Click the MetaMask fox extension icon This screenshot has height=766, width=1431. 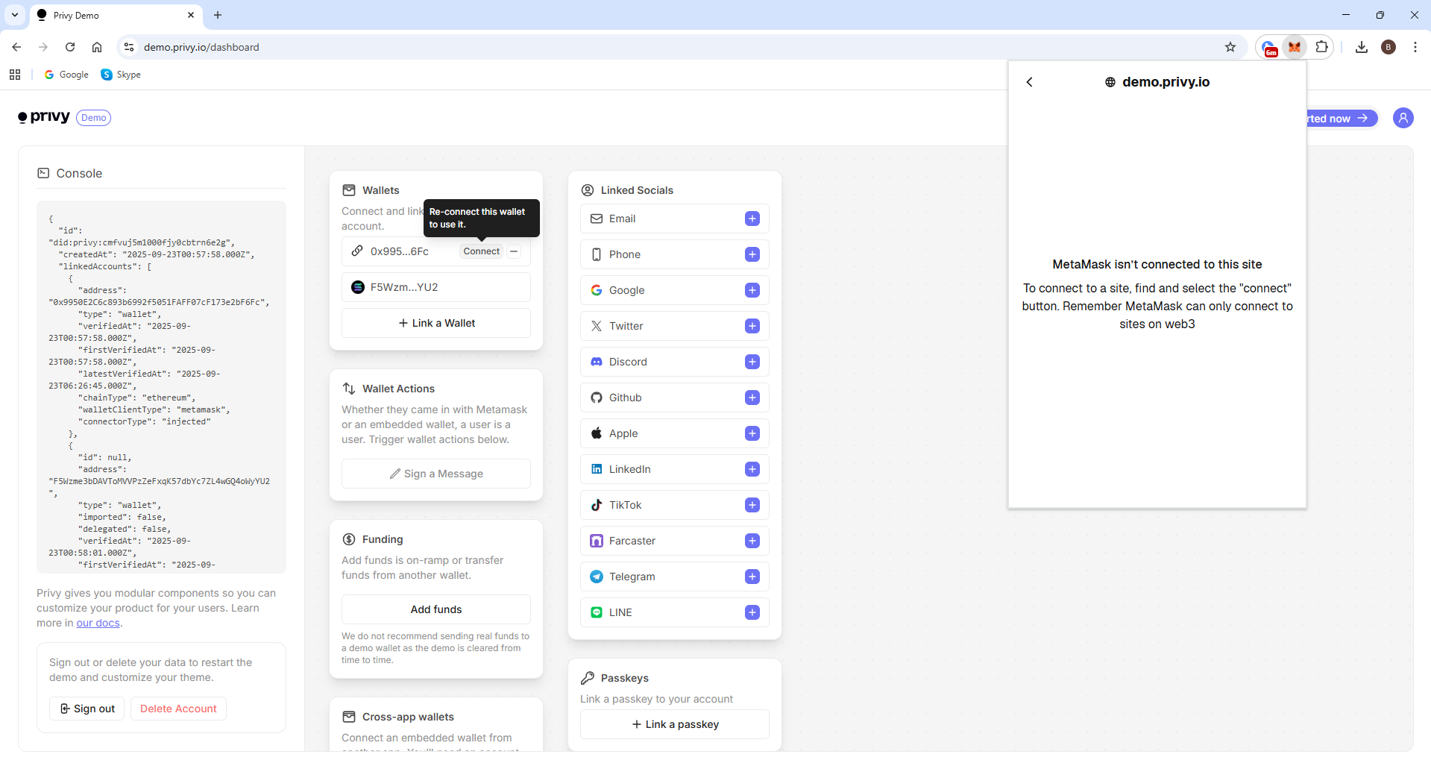[1295, 47]
